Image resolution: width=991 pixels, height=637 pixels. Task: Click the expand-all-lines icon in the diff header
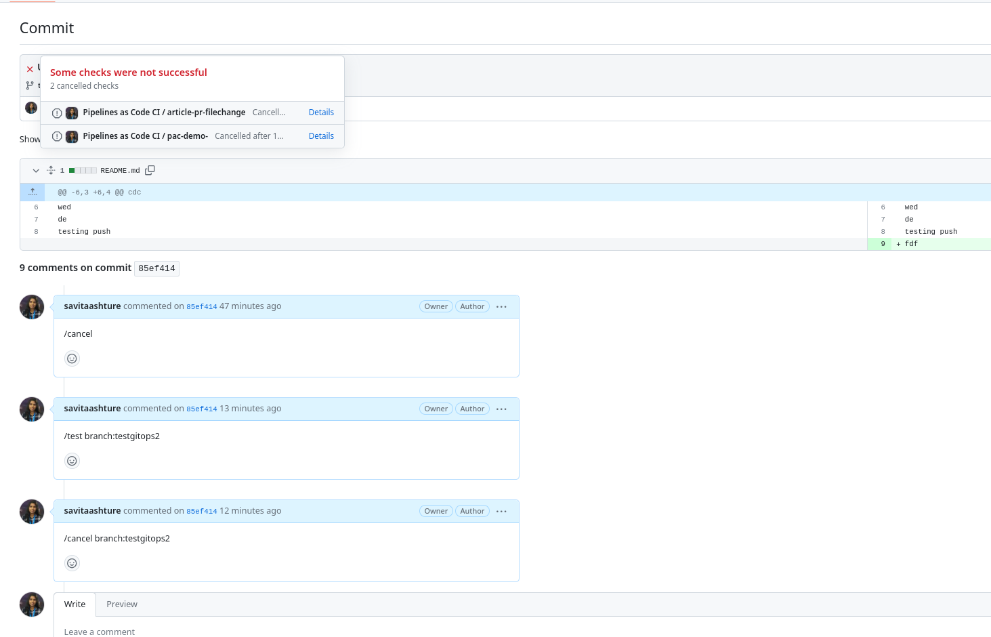coord(50,170)
